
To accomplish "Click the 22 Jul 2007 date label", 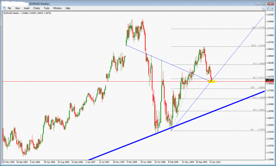I will coord(104,162).
